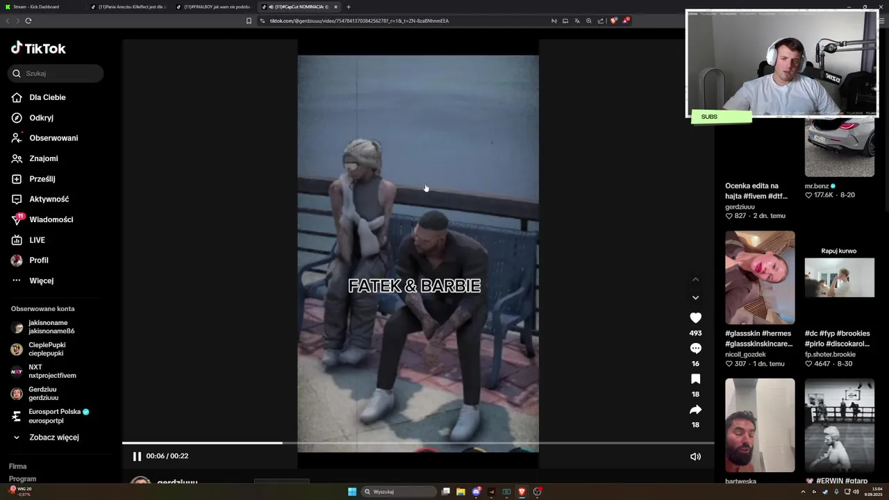
Task: Click the browser address bar URL
Action: pyautogui.click(x=359, y=21)
